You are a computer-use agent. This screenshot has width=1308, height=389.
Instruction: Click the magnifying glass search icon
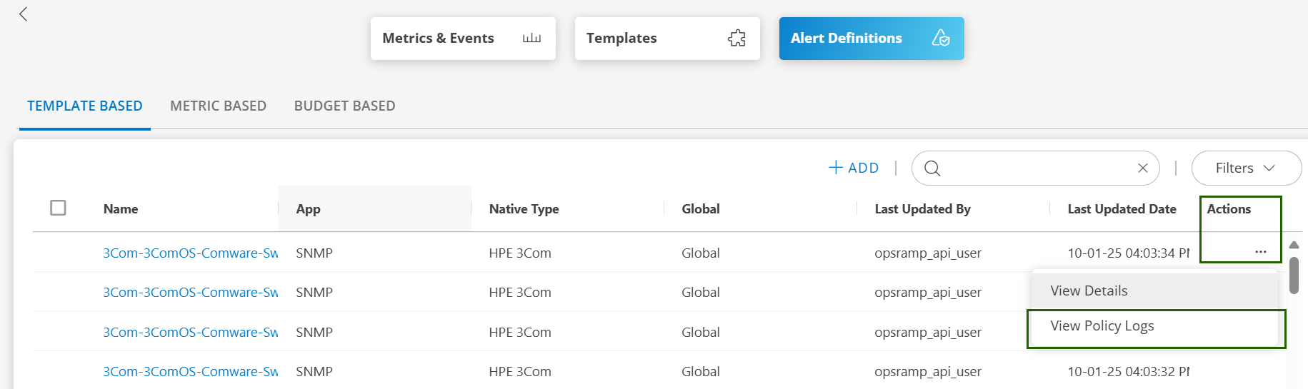(932, 168)
